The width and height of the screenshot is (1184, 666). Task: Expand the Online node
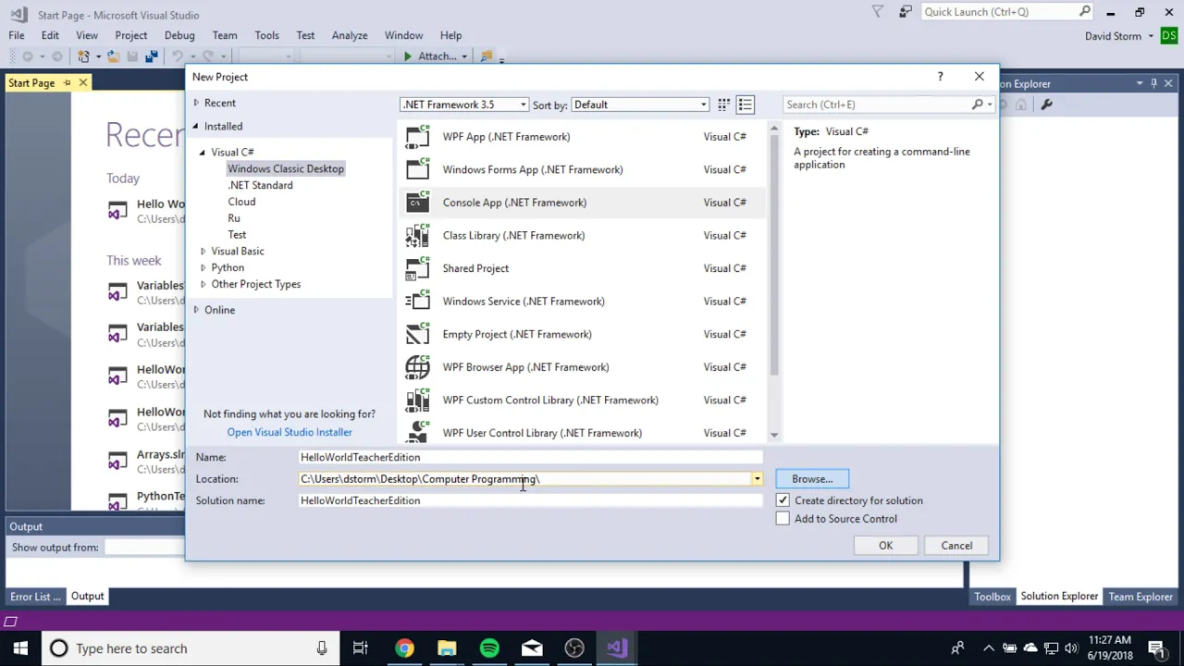pos(195,310)
